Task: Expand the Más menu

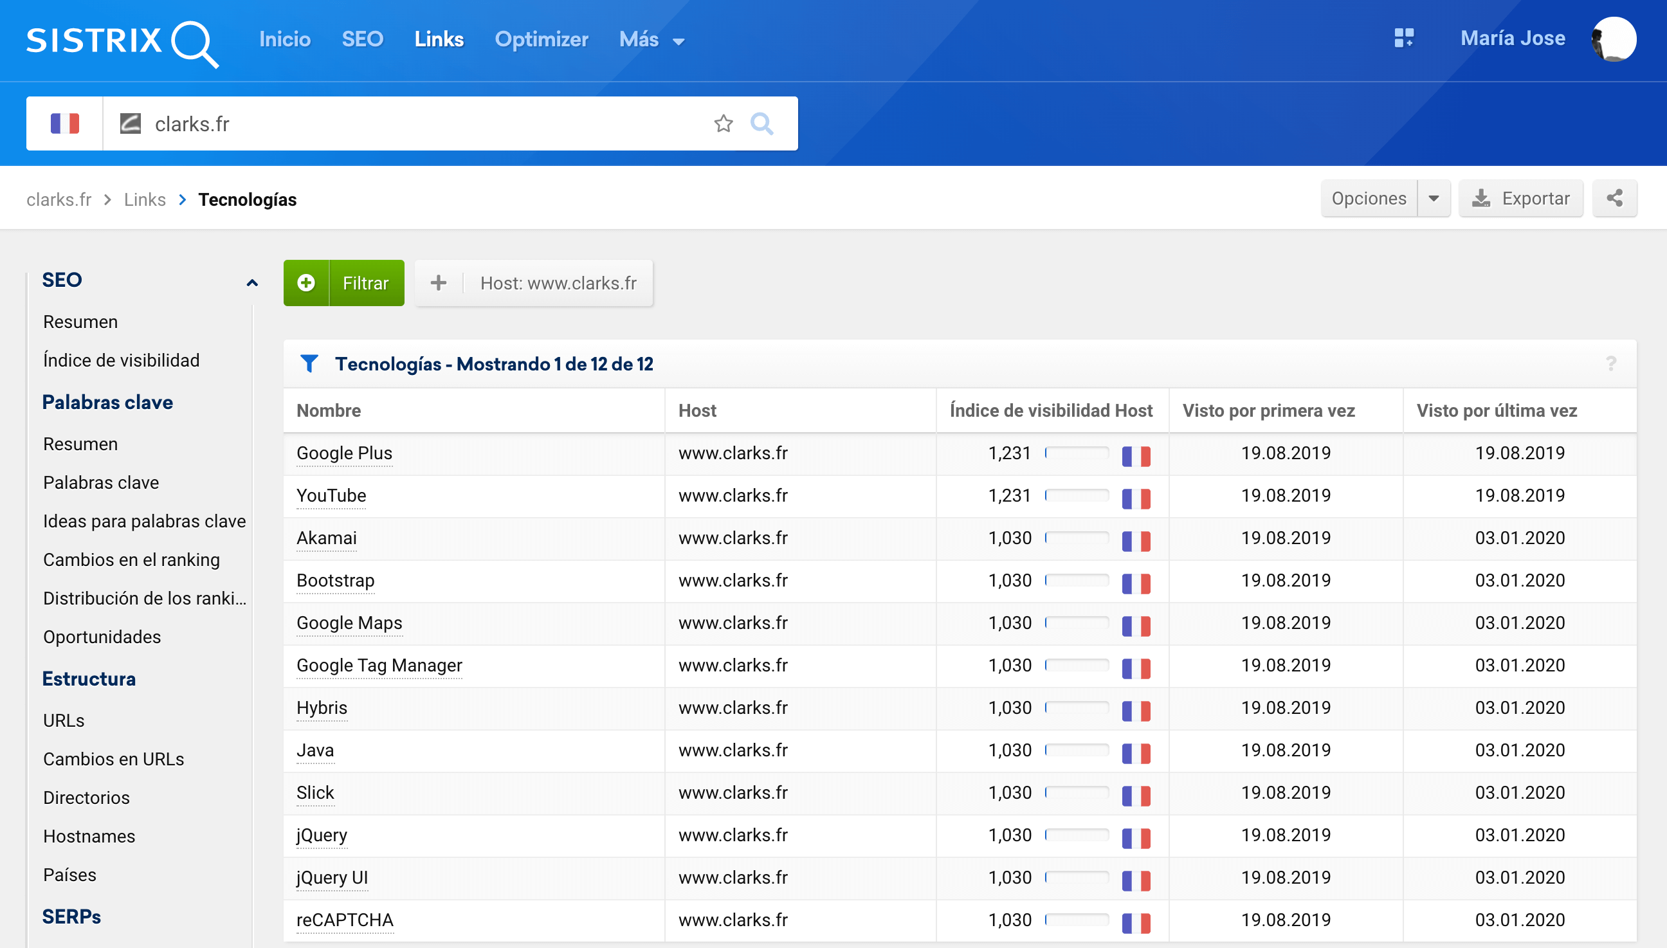Action: pos(651,40)
